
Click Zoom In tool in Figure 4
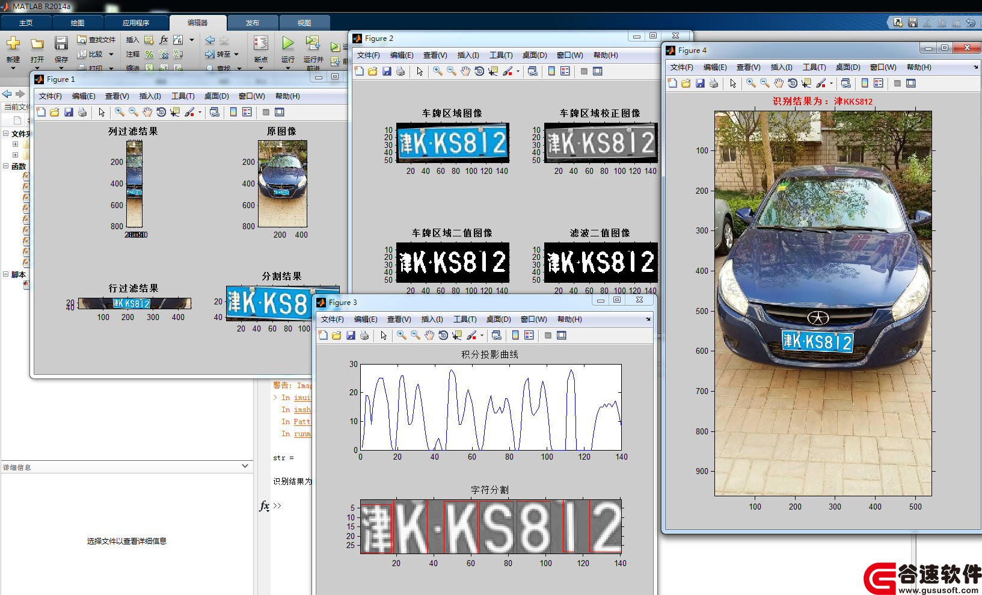[x=751, y=84]
